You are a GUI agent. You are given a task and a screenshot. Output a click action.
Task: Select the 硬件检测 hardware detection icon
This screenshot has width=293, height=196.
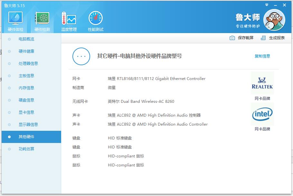click(42, 21)
